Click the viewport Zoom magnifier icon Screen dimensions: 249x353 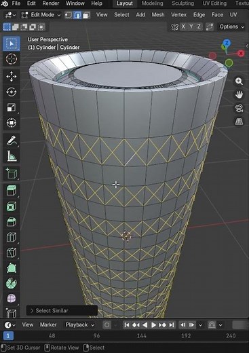click(239, 81)
